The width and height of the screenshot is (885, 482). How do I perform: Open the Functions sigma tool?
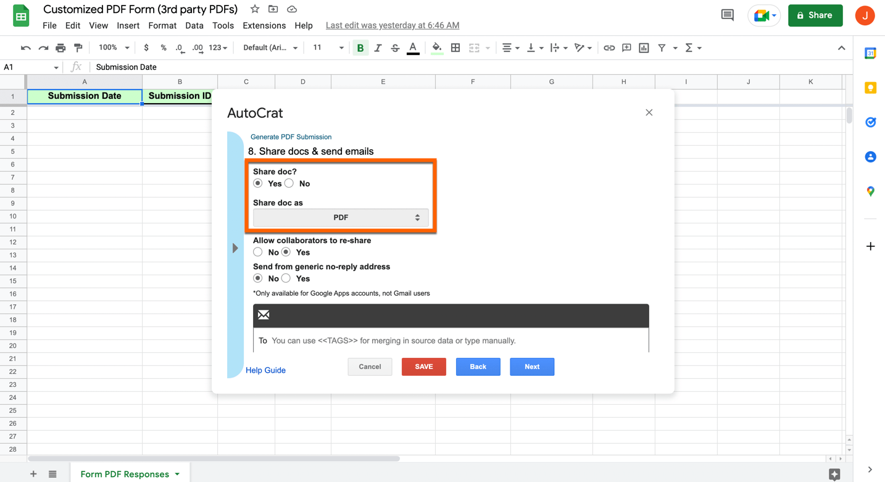pos(689,48)
